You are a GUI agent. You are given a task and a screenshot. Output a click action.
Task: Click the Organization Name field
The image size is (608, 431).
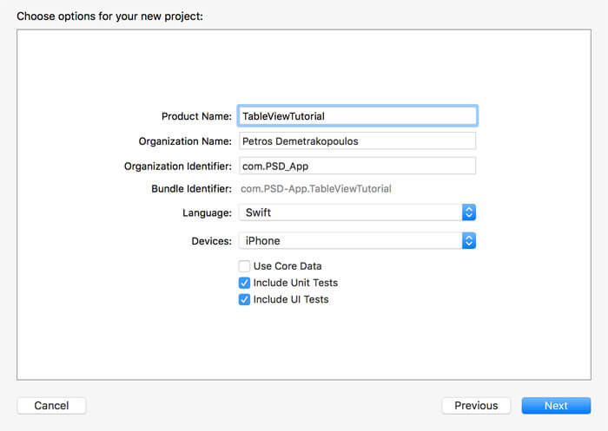click(357, 141)
